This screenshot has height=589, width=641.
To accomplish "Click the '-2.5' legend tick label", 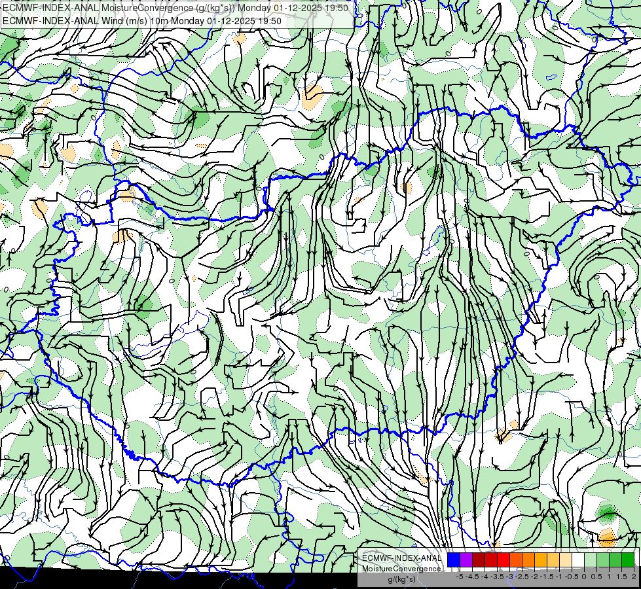I will (x=522, y=577).
